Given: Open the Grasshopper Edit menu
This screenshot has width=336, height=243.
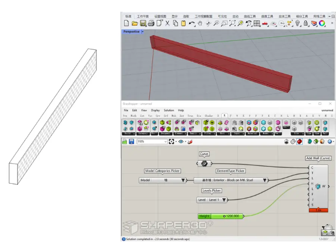Looking at the screenshot, I should point(135,110).
